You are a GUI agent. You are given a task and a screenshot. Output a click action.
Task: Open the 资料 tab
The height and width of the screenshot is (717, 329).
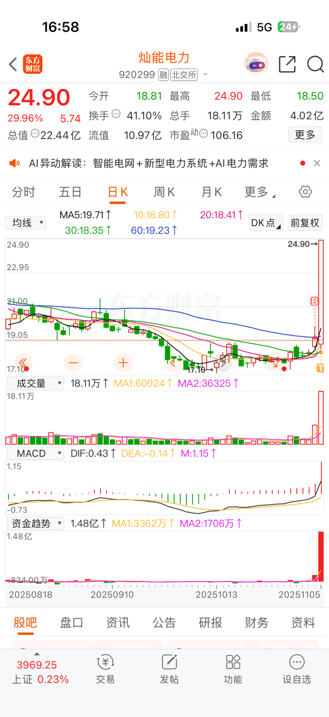point(303,623)
